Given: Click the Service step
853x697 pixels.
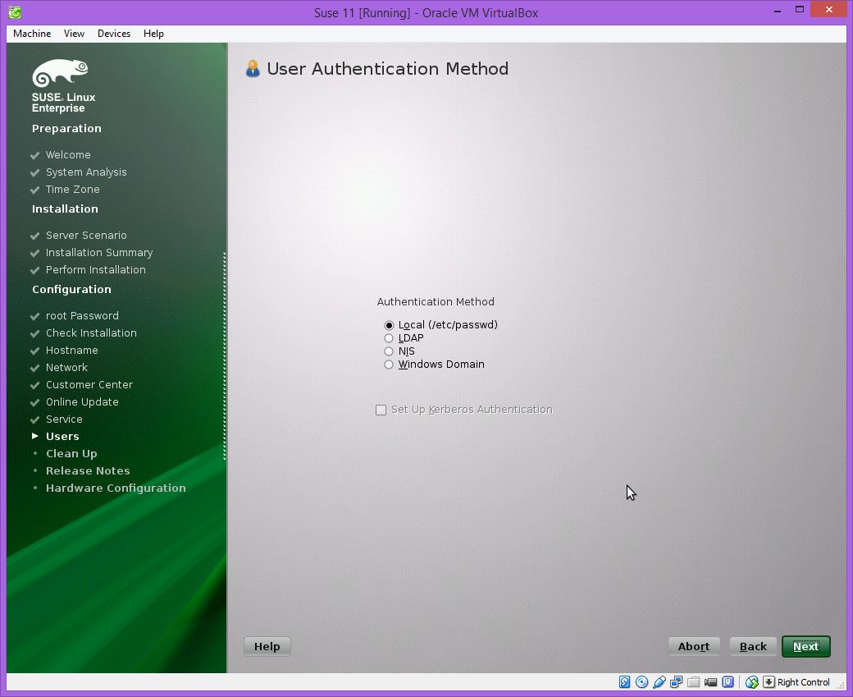Looking at the screenshot, I should [x=64, y=420].
